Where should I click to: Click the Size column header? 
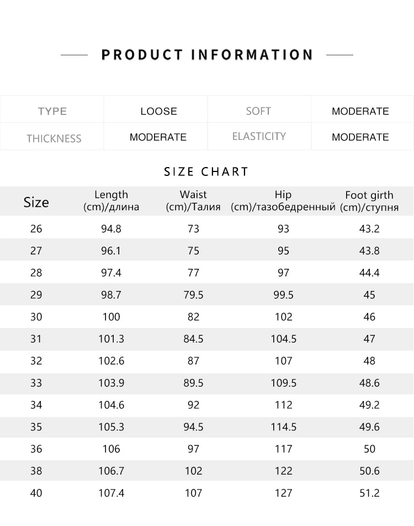(36, 202)
